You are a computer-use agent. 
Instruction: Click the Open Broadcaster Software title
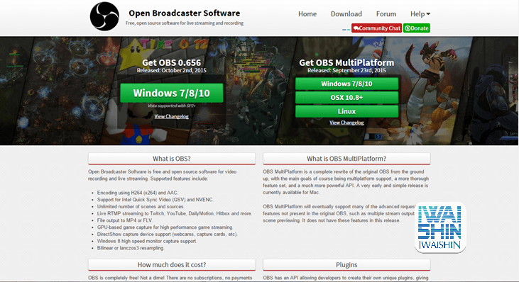185,13
